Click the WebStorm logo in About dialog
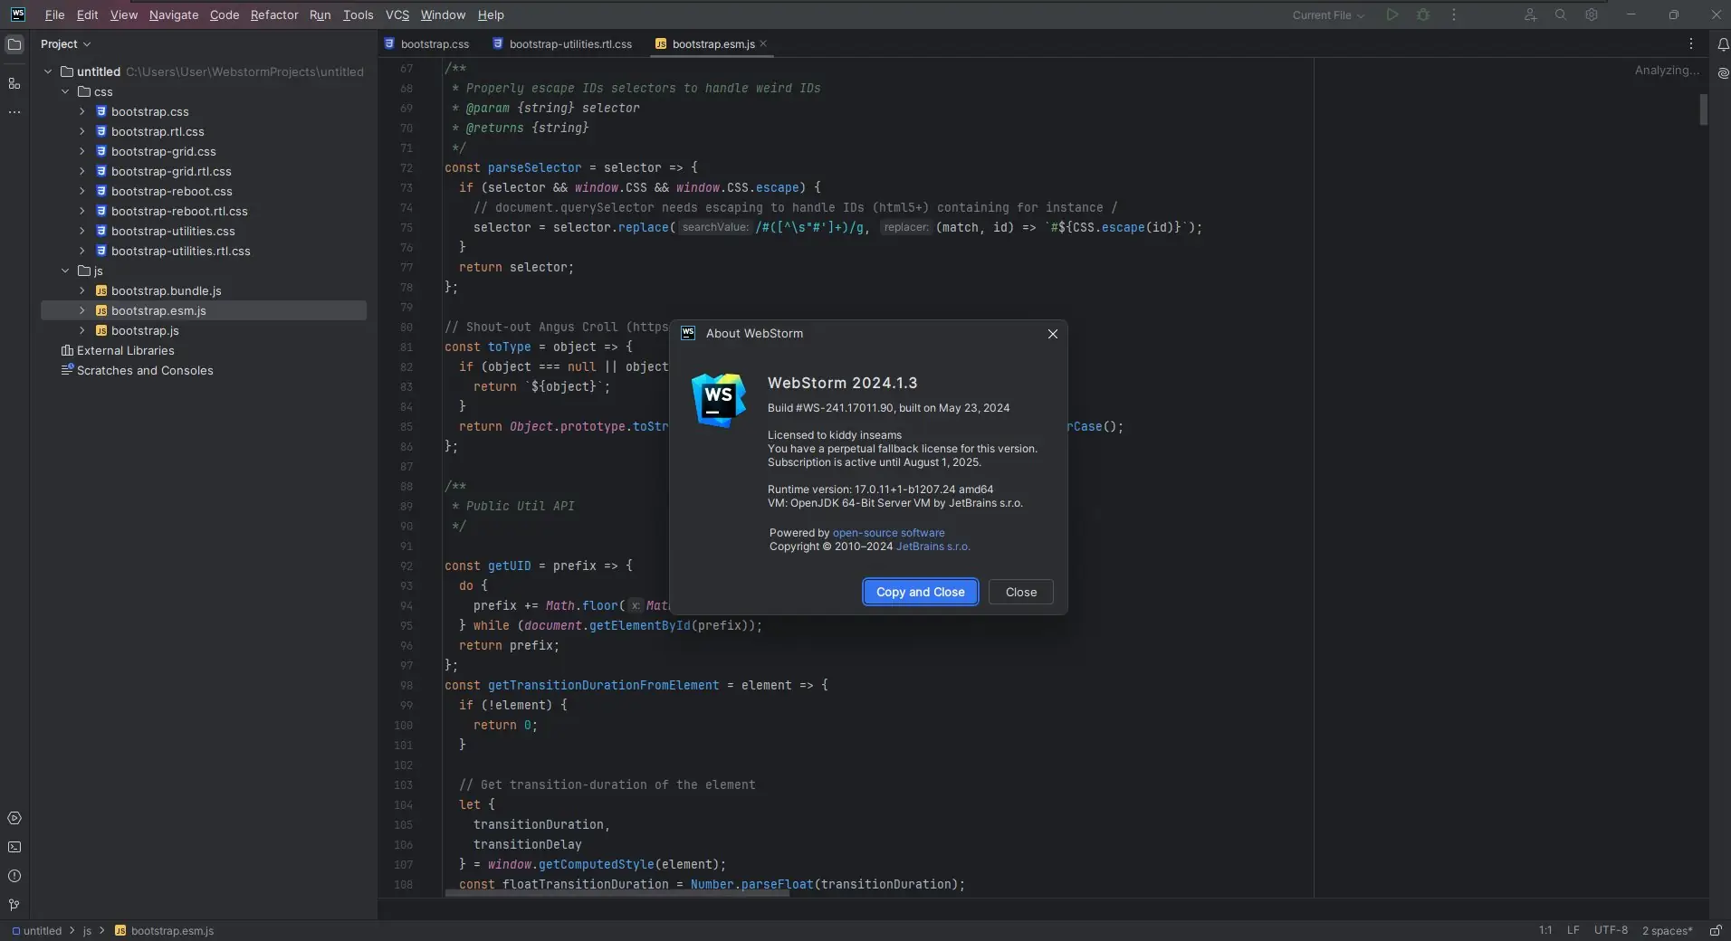The height and width of the screenshot is (941, 1731). click(719, 400)
